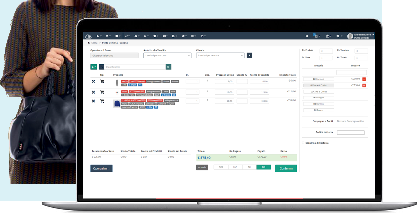
Task: Remove the € 390,00 product row
Action: [93, 101]
